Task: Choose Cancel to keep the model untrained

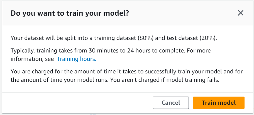Action: 171,103
